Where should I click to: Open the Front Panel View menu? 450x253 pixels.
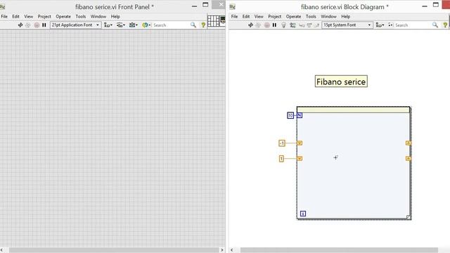click(x=28, y=17)
